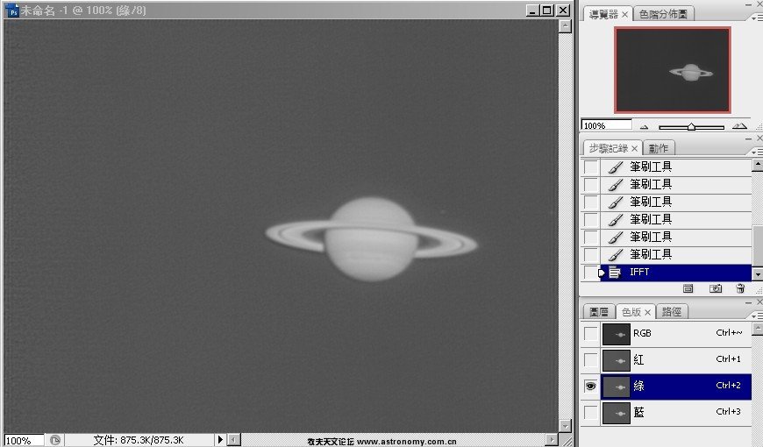Select the 綠 green channel row
763x447 pixels.
click(x=676, y=387)
